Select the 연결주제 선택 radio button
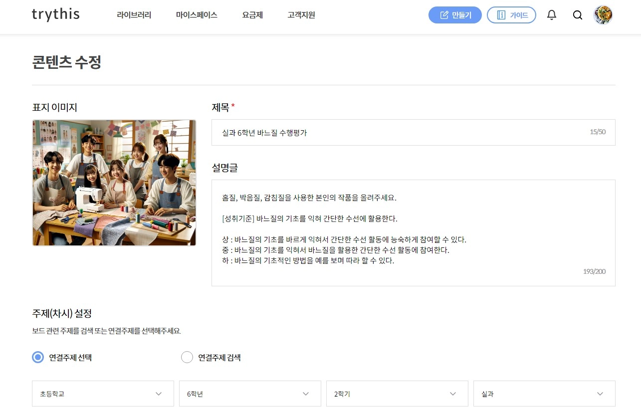Viewport: 641px width, 416px height. (x=38, y=357)
